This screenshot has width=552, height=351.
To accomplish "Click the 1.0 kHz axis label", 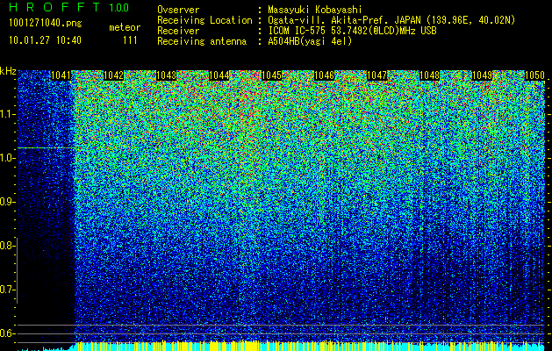I will [x=6, y=158].
